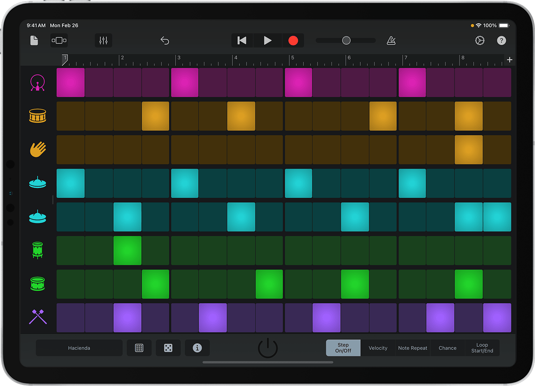Open the pattern settings grid button

(x=139, y=348)
